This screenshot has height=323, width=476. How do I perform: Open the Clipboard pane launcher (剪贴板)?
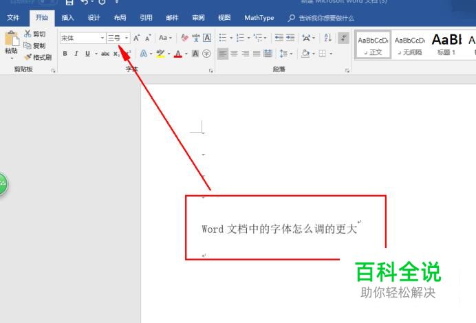(x=54, y=70)
